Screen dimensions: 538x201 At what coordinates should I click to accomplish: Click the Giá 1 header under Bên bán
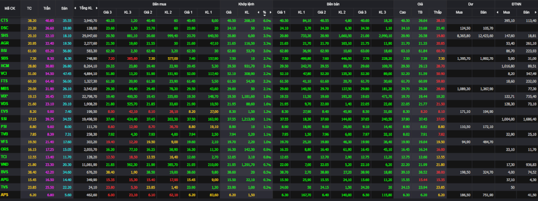[282, 13]
